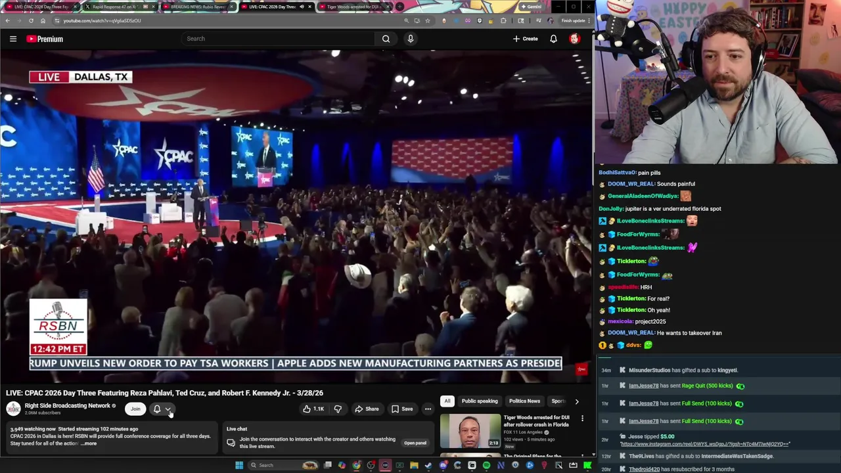Open Discord from the taskbar
841x473 pixels.
pos(443,465)
